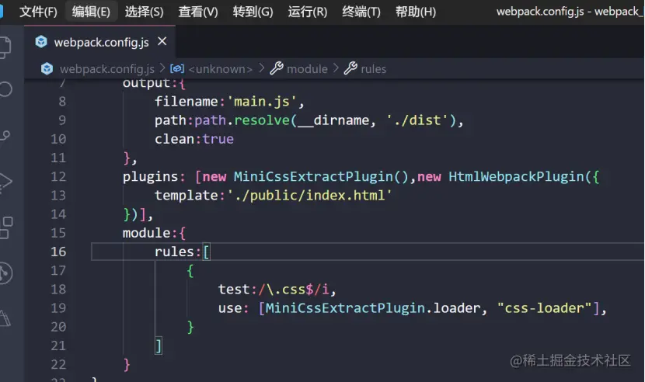This screenshot has width=645, height=382.
Task: Click the "css-loader" string on line 19
Action: coord(544,308)
